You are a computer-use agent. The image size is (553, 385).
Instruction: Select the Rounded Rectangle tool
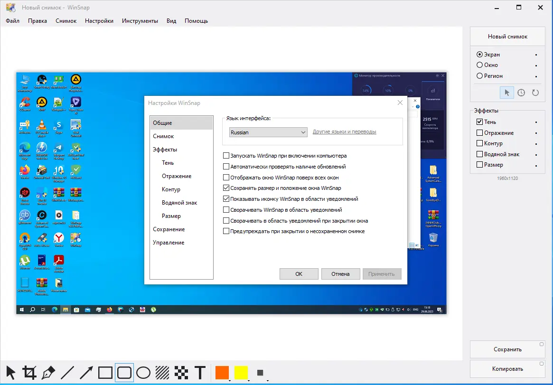pos(124,372)
